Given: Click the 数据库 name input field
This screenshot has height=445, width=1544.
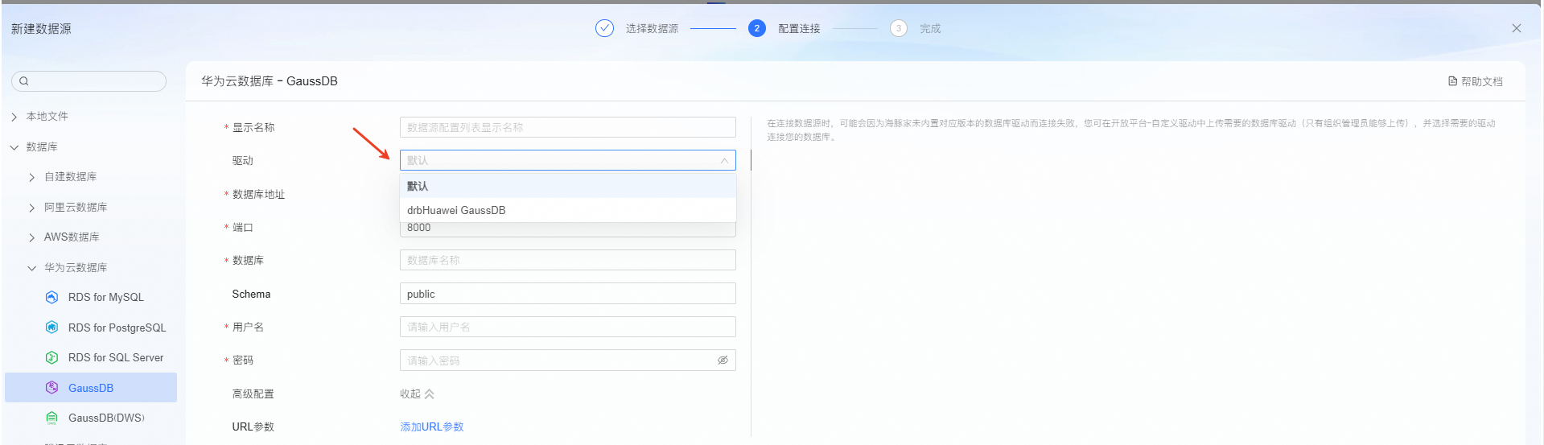Looking at the screenshot, I should point(568,260).
